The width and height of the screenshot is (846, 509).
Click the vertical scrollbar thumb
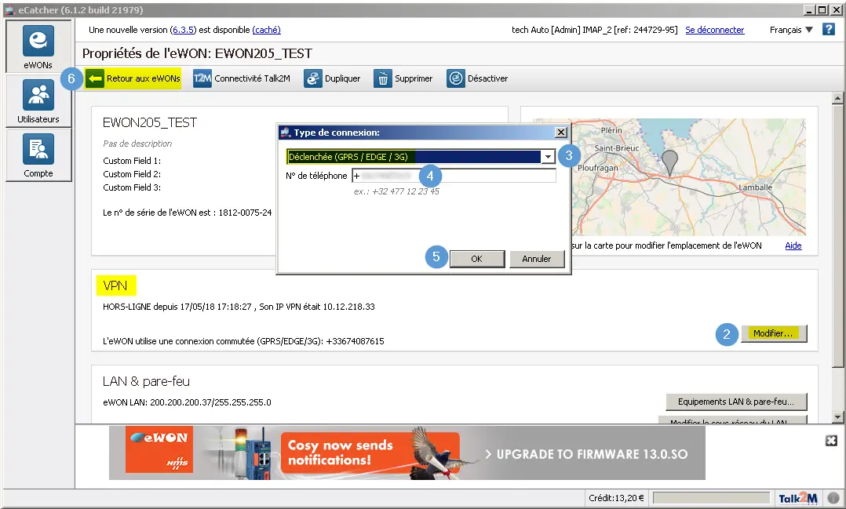837,236
